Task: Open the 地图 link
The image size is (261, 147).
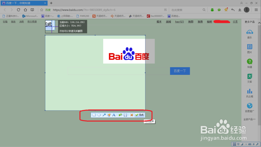Action: click(191, 22)
